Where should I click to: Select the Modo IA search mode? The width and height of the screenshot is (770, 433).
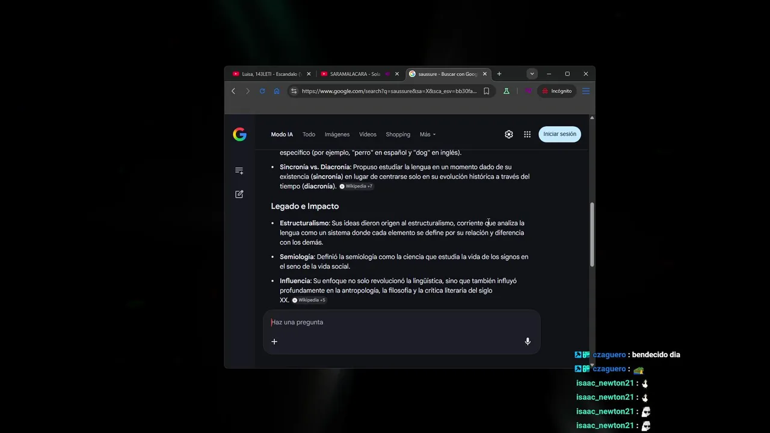282,135
